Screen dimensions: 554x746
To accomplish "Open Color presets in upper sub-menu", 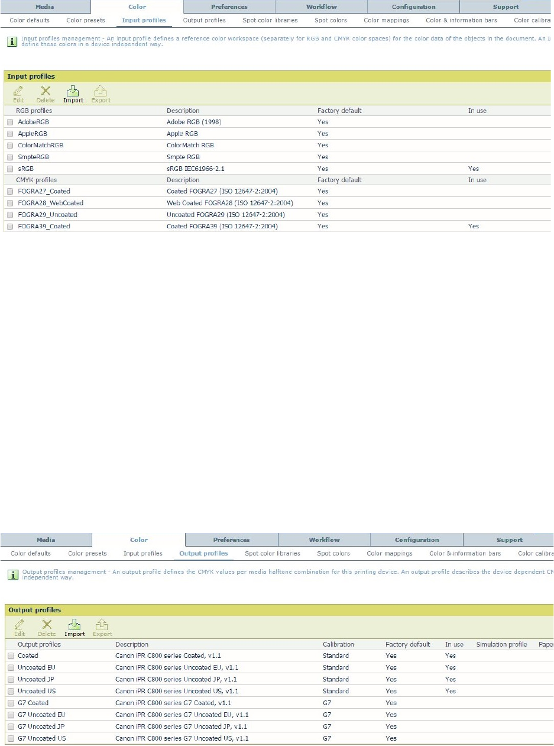I will 86,20.
